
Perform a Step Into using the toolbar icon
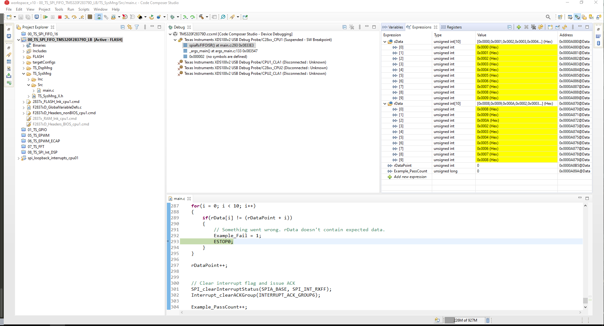pyautogui.click(x=67, y=17)
